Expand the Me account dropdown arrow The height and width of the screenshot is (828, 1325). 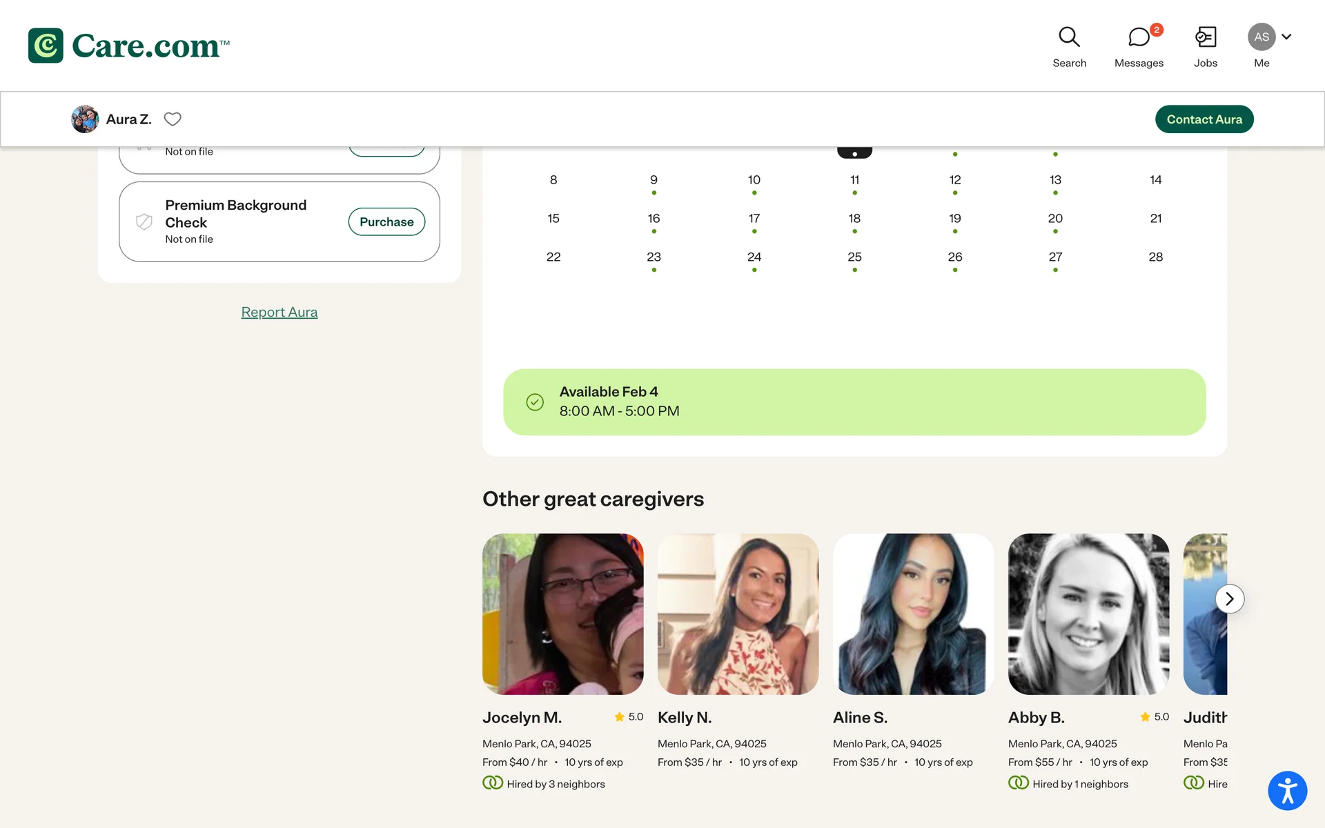point(1286,37)
